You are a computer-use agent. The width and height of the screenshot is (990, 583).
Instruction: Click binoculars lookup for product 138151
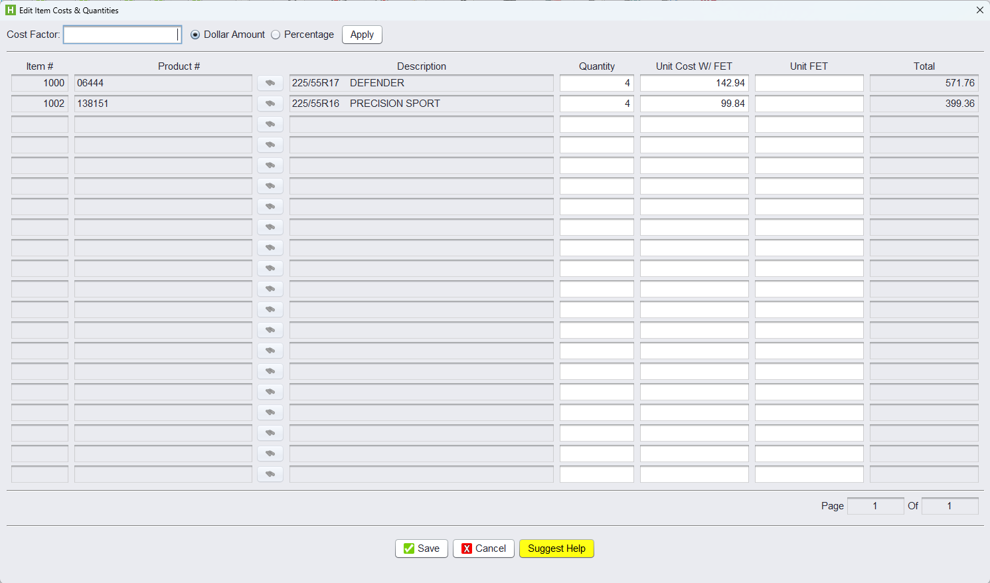click(x=270, y=104)
